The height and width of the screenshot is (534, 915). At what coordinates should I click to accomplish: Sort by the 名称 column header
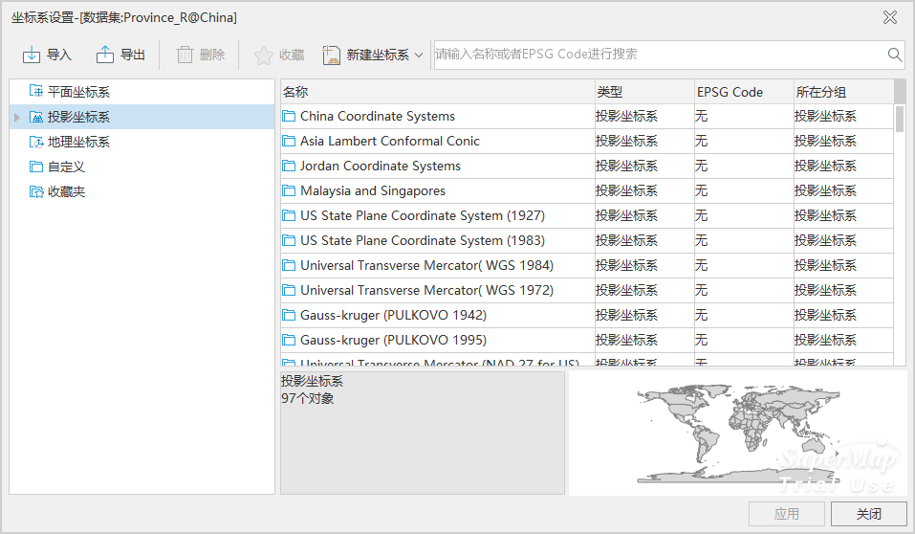[x=436, y=92]
